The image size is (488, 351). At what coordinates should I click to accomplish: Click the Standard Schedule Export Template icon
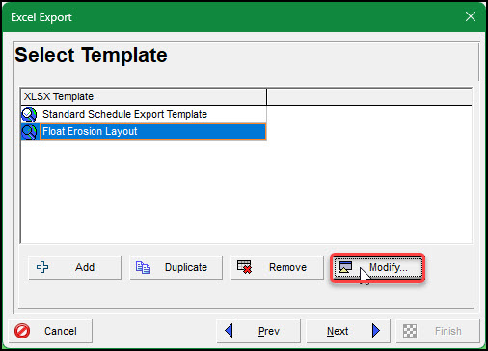[29, 115]
